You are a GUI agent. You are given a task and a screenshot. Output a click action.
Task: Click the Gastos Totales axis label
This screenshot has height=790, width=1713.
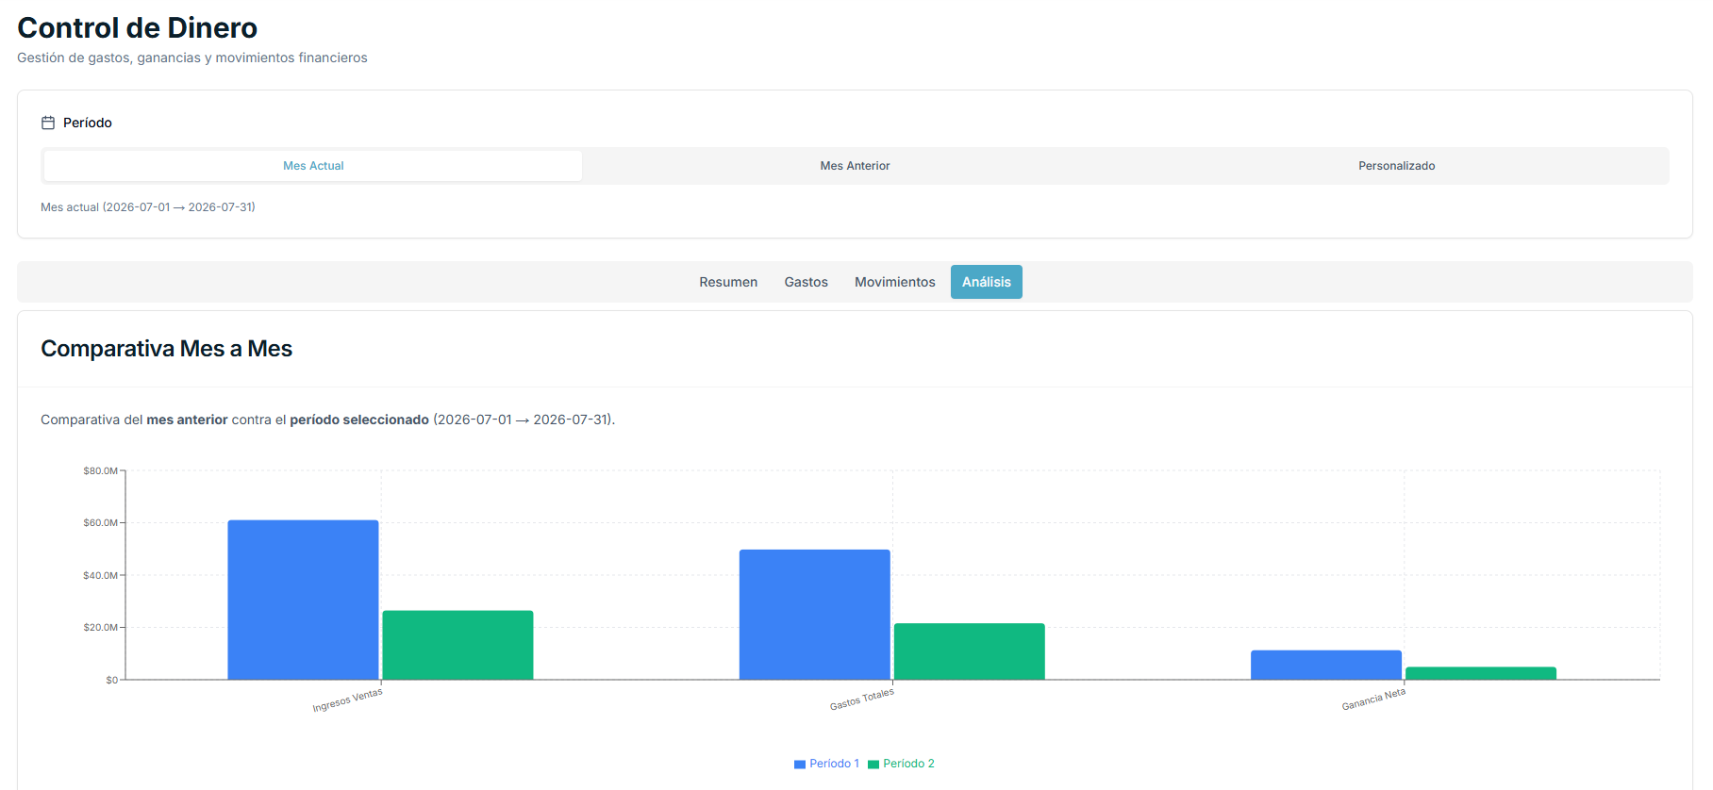point(861,699)
